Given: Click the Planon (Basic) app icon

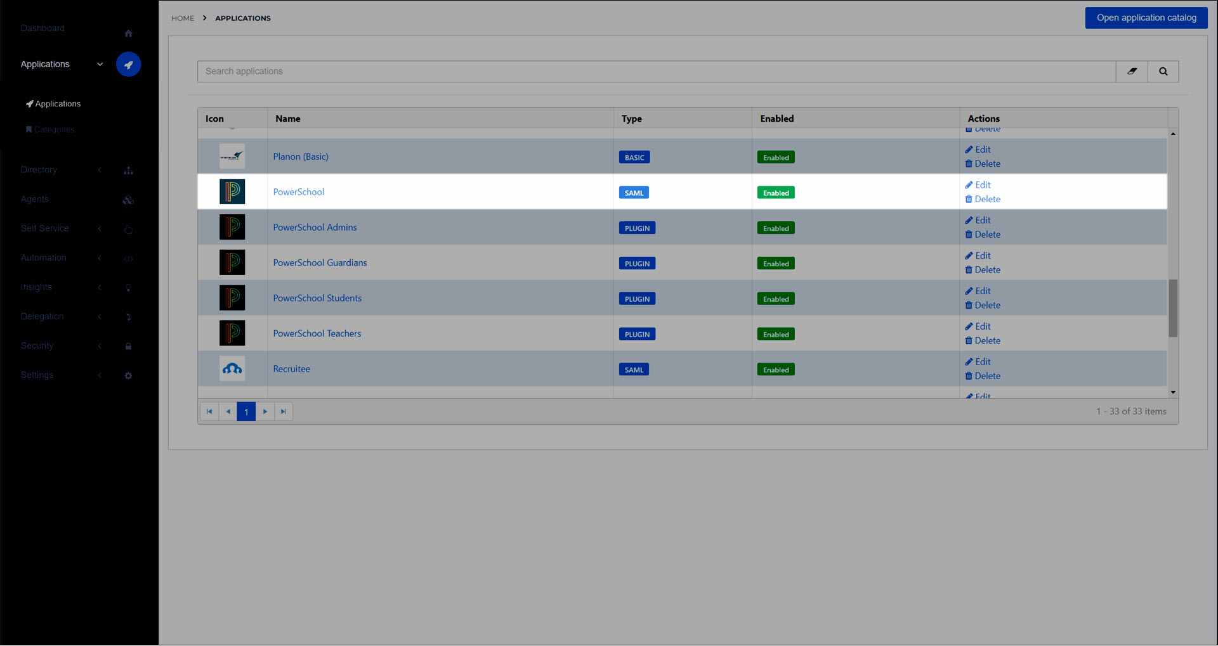Looking at the screenshot, I should click(232, 156).
